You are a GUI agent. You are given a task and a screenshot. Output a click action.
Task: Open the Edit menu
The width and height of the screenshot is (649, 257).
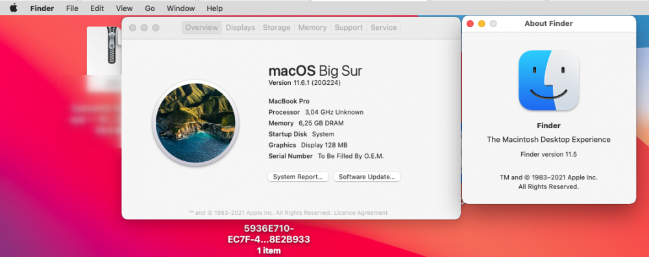coord(97,8)
